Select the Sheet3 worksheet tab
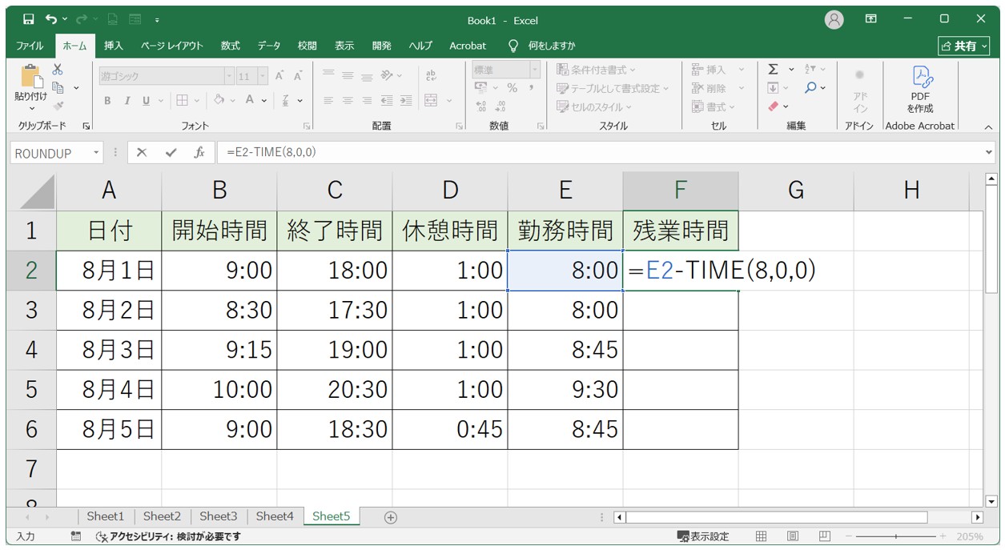Screen dimensions: 1005x550 coord(219,516)
